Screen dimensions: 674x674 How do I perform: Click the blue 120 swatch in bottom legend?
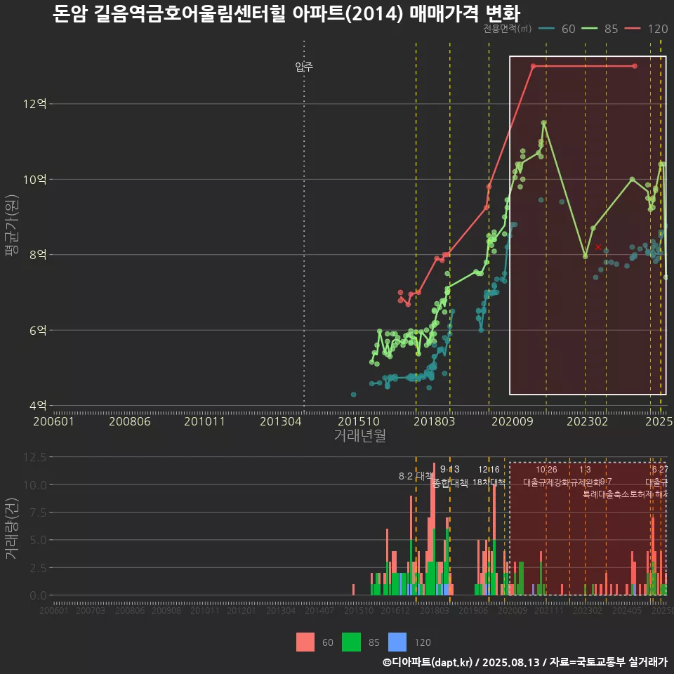click(397, 642)
